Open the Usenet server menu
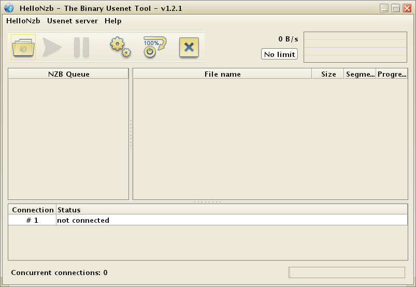The height and width of the screenshot is (287, 416). tap(73, 21)
